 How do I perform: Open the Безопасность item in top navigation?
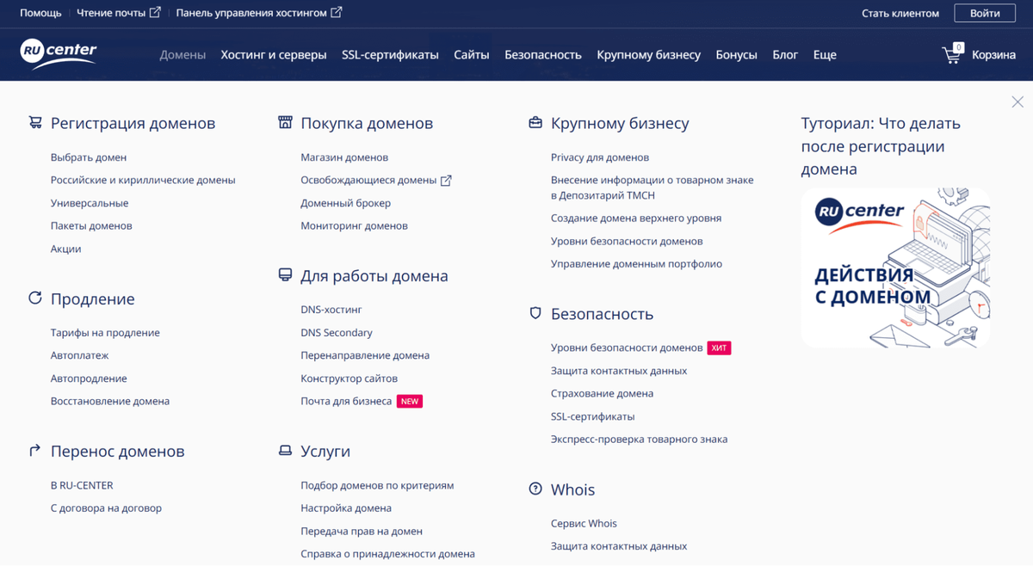[543, 54]
